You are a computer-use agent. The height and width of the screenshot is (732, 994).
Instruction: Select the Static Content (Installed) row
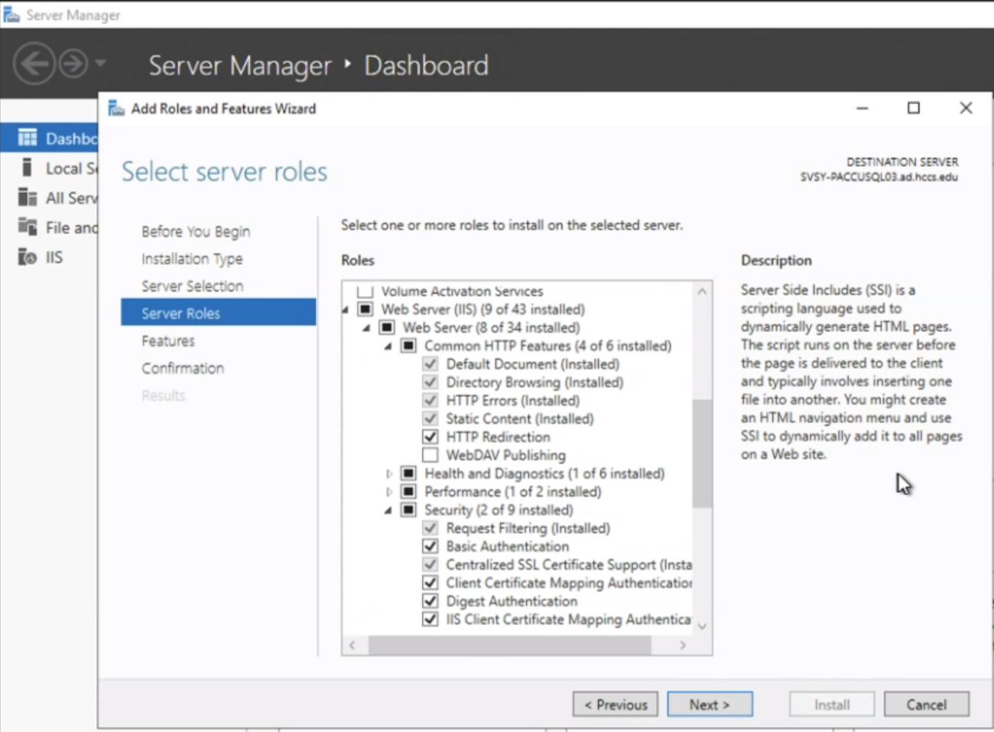pyautogui.click(x=520, y=419)
